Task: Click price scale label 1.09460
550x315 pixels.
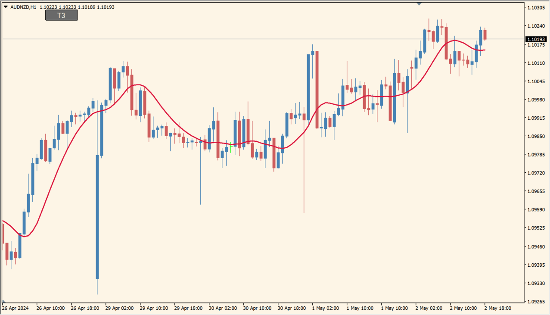Action: (x=536, y=247)
